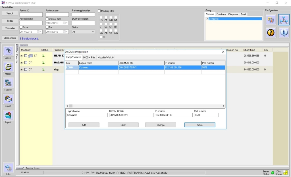291x177 pixels.
Task: Select the Filesystem query tab
Action: click(233, 14)
